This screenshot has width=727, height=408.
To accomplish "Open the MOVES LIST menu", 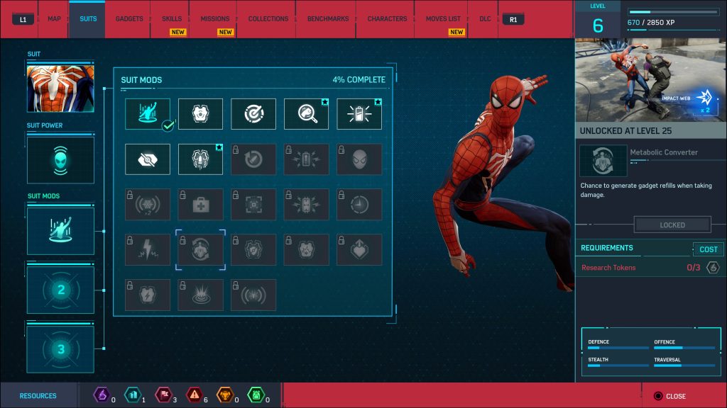I will coord(442,19).
